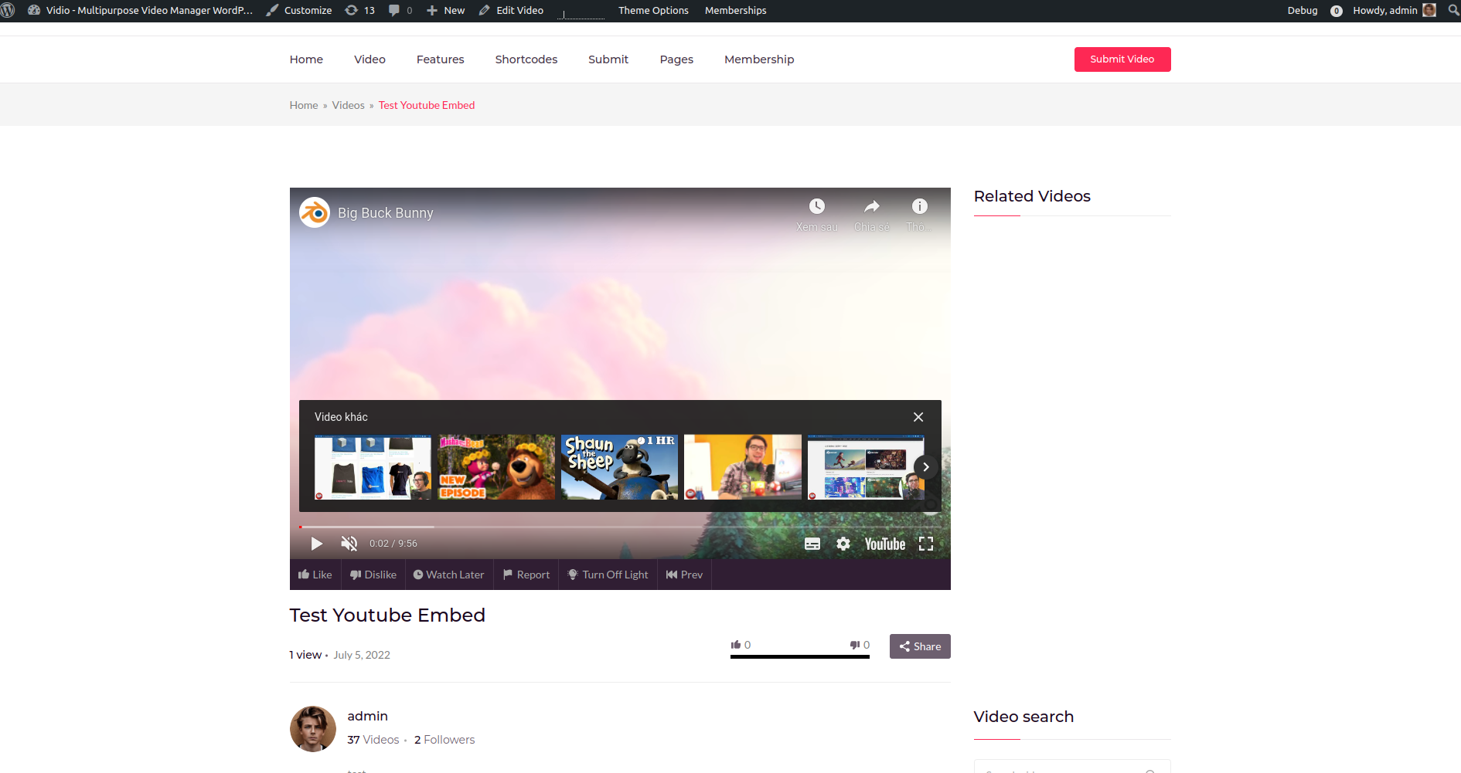Open the Features menu item
This screenshot has width=1461, height=773.
click(440, 59)
